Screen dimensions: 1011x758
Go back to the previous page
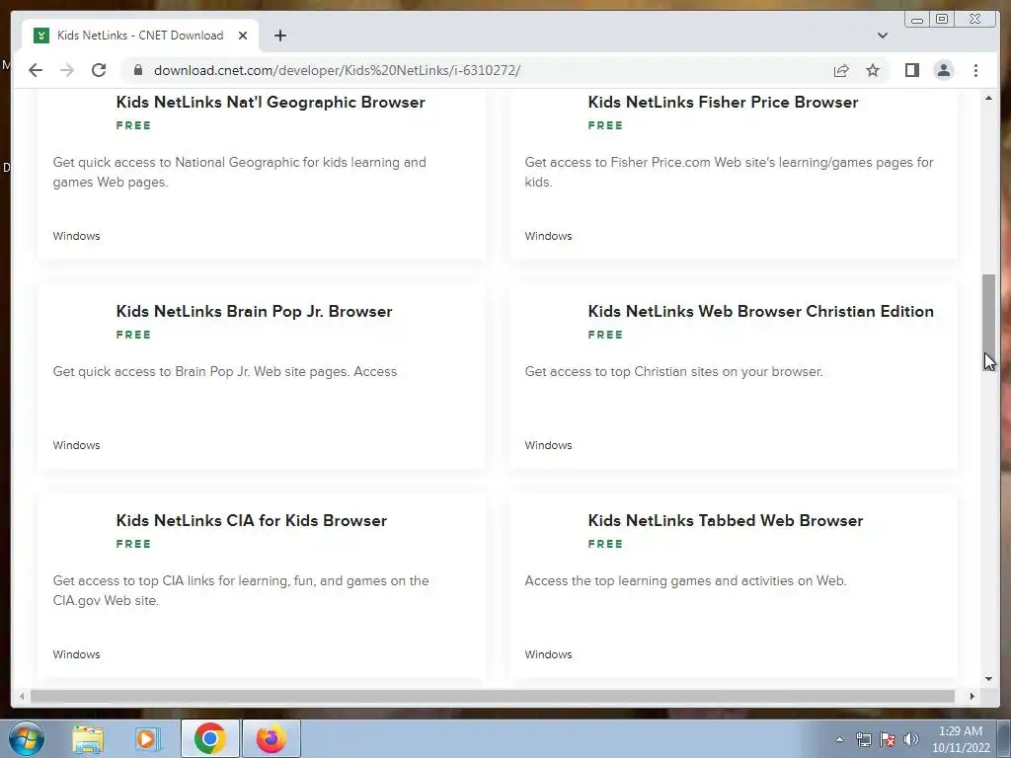coord(36,70)
